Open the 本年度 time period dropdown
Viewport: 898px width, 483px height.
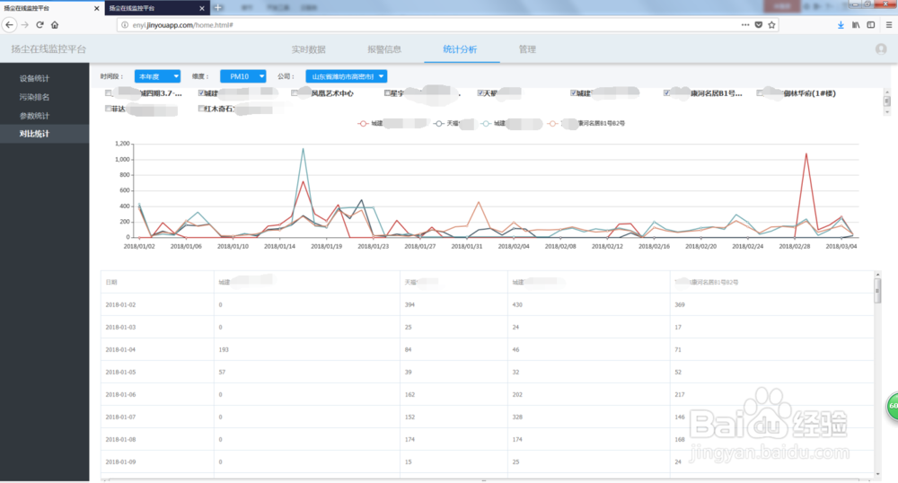click(x=157, y=76)
